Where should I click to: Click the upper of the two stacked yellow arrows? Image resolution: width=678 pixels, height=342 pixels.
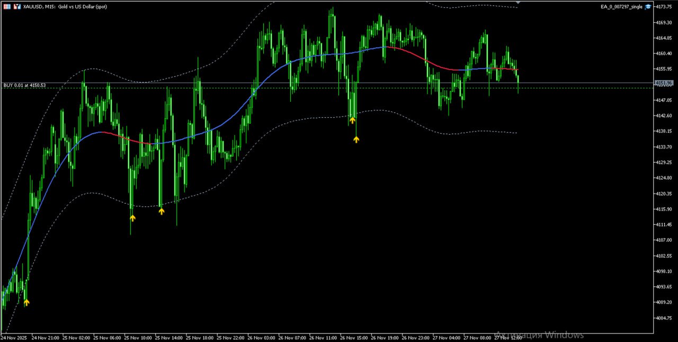353,121
